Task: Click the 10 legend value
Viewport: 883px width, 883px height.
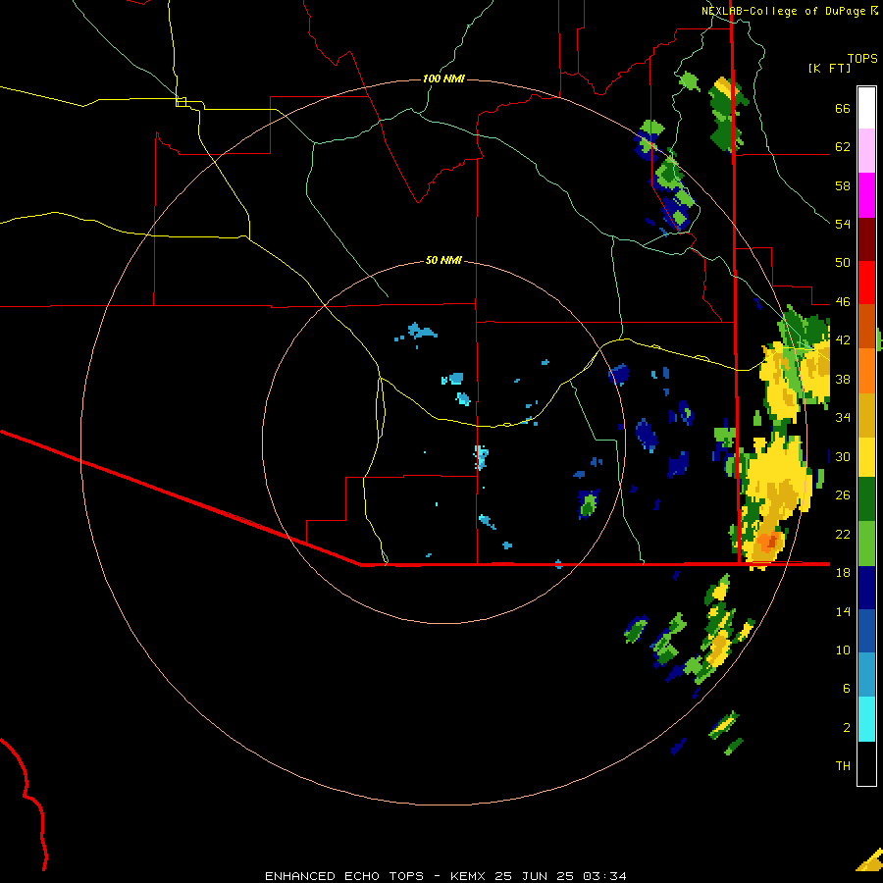Action: (x=843, y=649)
